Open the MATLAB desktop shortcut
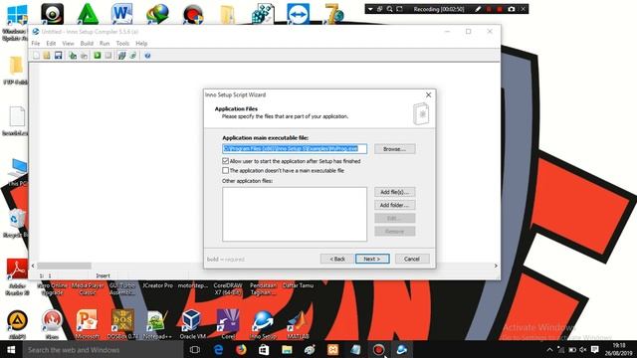This screenshot has height=358, width=637. point(298,323)
